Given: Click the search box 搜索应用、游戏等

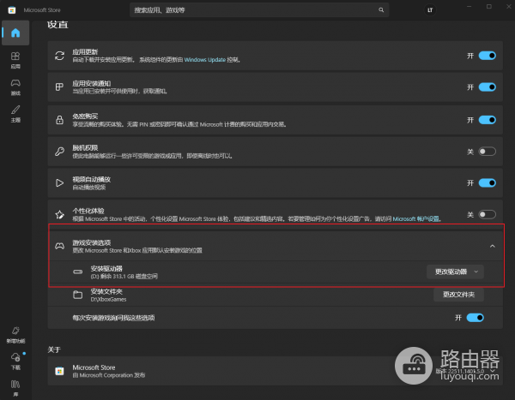Looking at the screenshot, I should (259, 9).
